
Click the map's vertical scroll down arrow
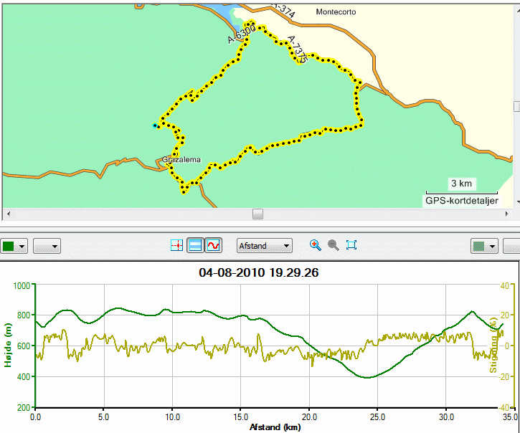click(x=518, y=201)
